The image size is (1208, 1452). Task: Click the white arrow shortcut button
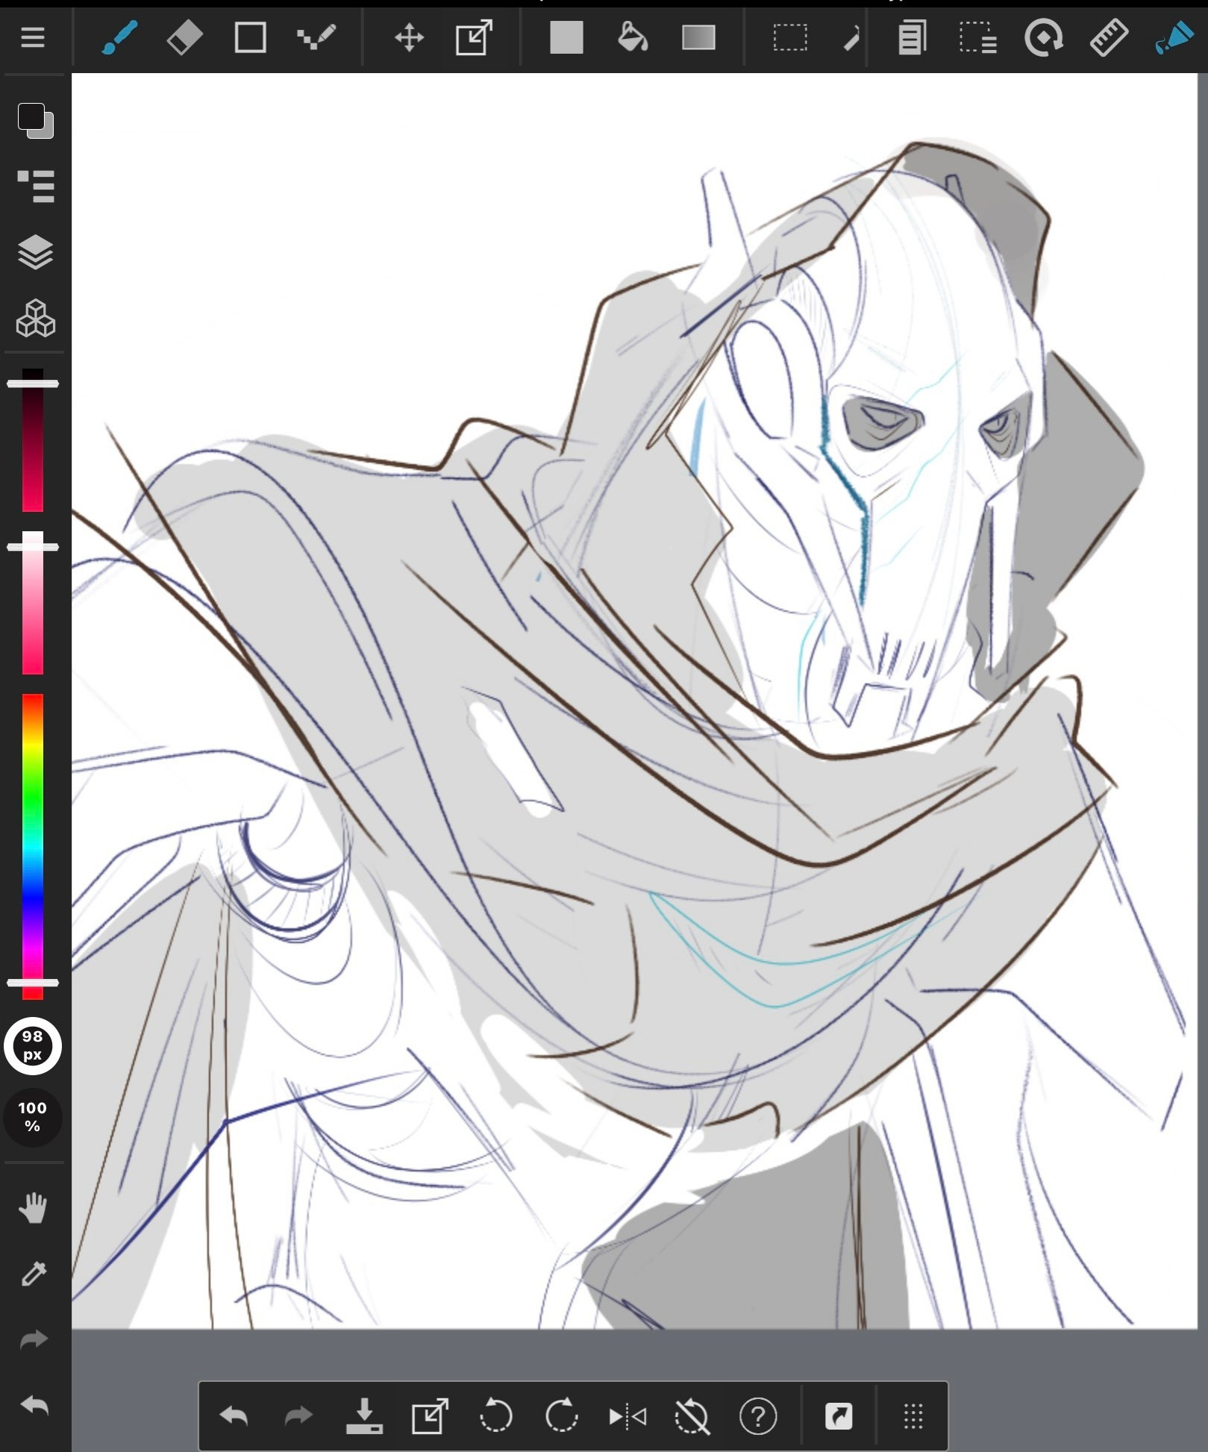[839, 1415]
